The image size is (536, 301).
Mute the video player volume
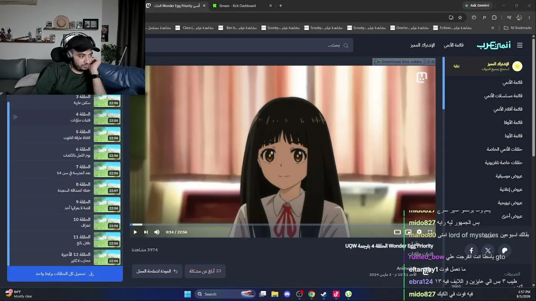[x=157, y=232]
